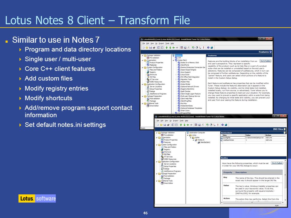The width and height of the screenshot is (291, 218).
Task: Collapse System Configuration in the Features window tree
Action: click(142, 68)
